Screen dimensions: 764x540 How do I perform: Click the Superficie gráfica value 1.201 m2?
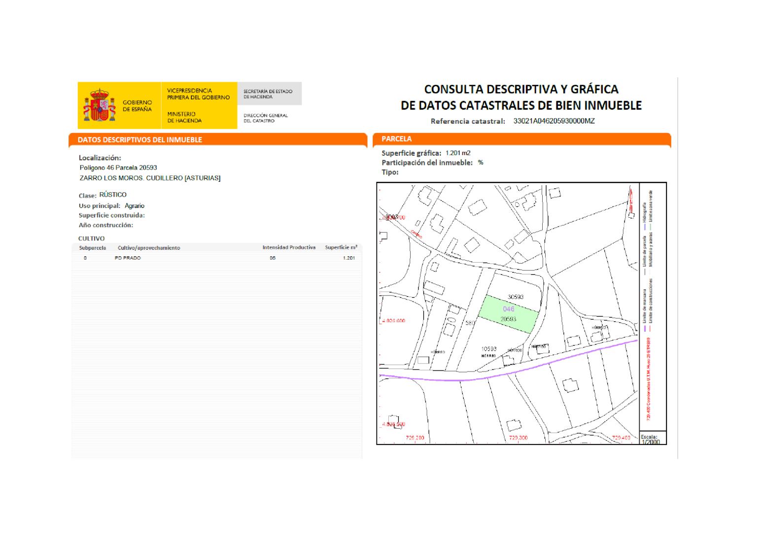pyautogui.click(x=458, y=153)
